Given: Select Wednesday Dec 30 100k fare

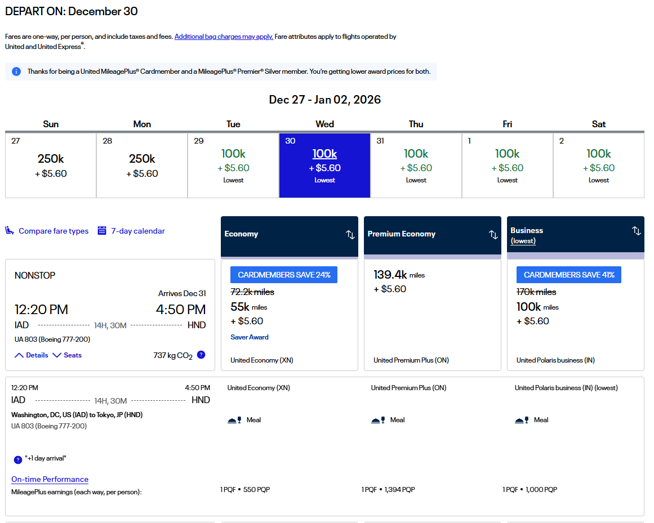Looking at the screenshot, I should click(325, 166).
